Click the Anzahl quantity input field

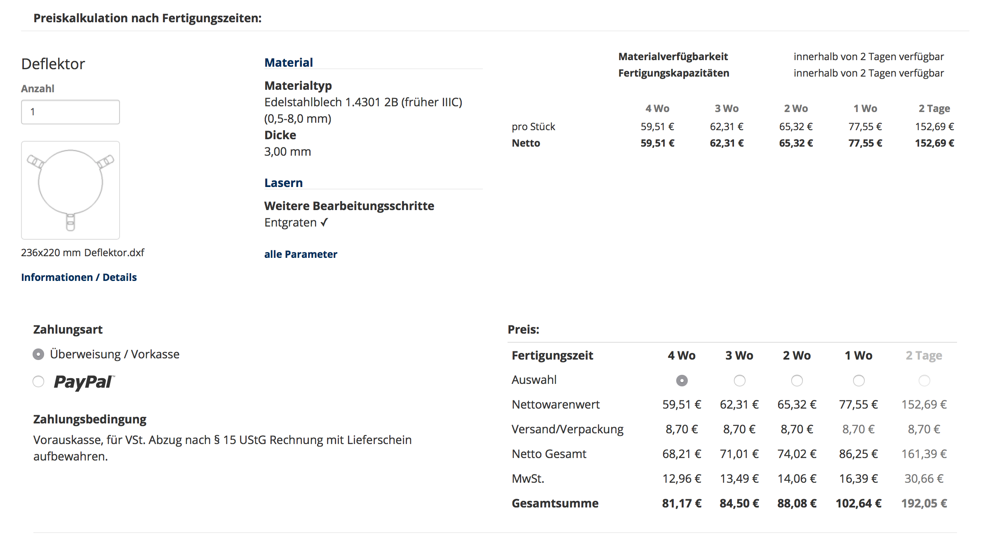click(71, 112)
